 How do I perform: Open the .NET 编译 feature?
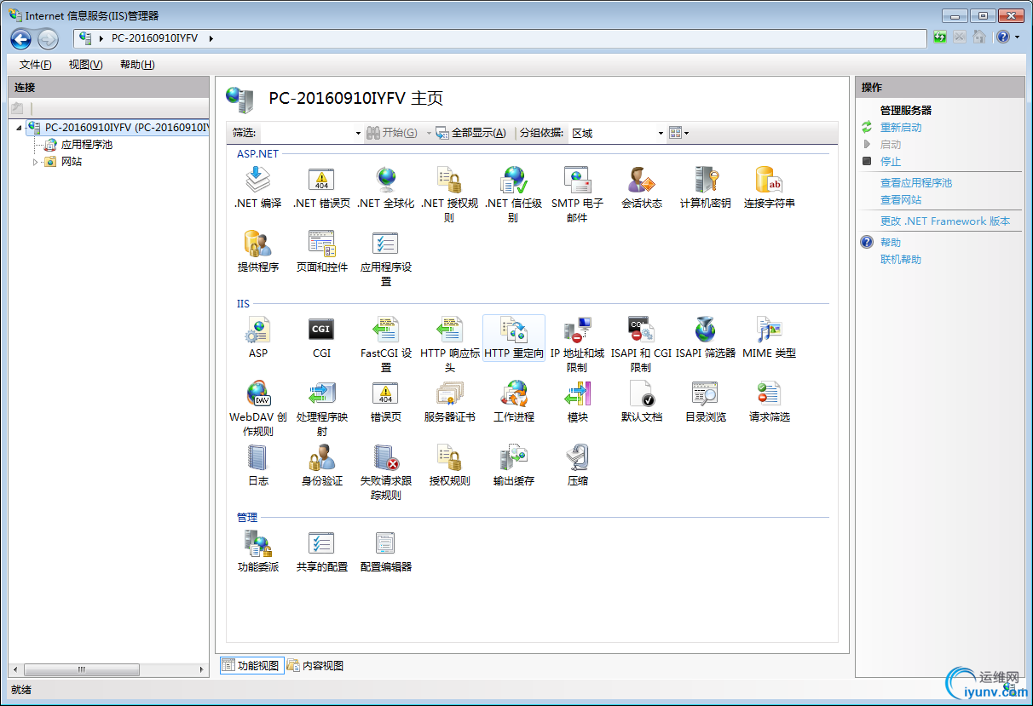point(257,188)
